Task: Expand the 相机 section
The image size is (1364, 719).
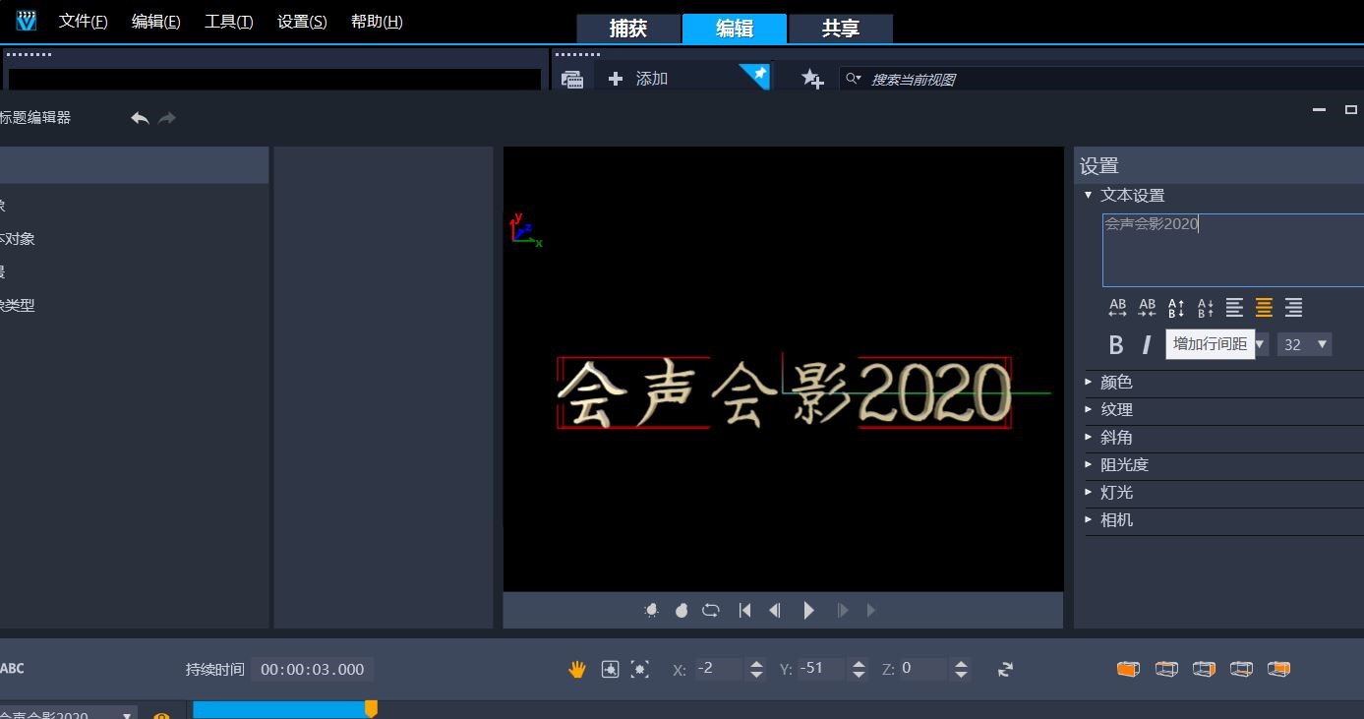Action: tap(1089, 518)
